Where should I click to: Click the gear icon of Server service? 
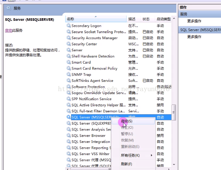point(68,50)
